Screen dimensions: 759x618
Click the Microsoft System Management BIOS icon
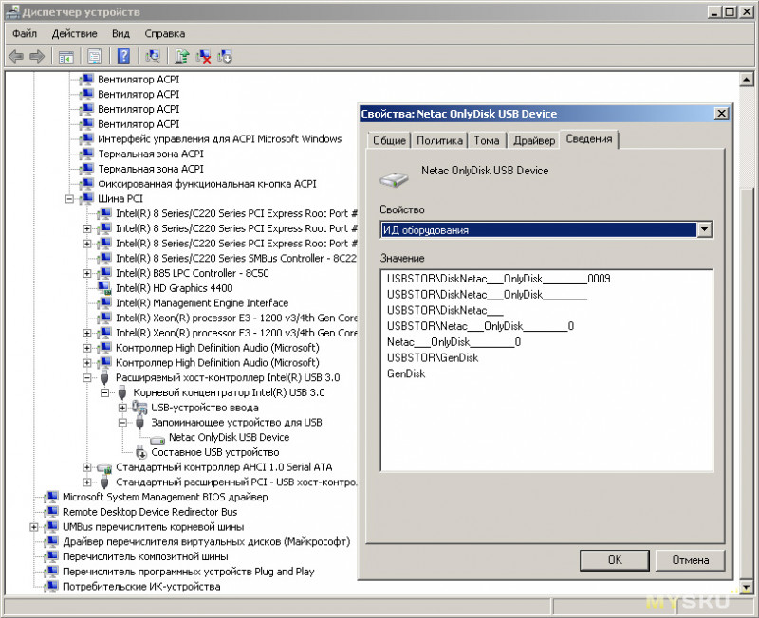[51, 497]
